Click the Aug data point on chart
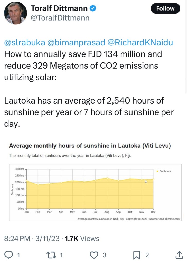The width and height of the screenshot is (188, 263). click(x=107, y=178)
